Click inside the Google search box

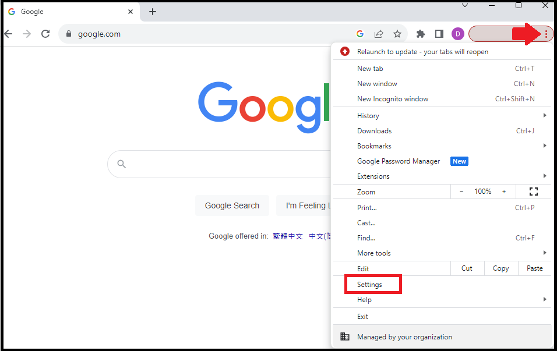click(219, 164)
